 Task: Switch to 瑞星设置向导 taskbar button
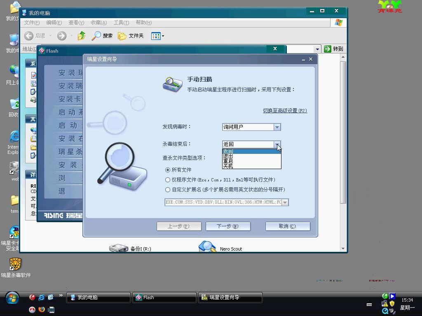(x=230, y=297)
